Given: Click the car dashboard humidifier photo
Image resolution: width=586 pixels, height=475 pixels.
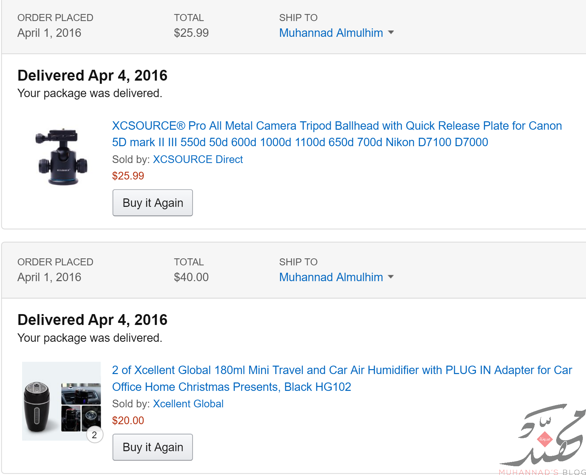Looking at the screenshot, I should coord(81,394).
